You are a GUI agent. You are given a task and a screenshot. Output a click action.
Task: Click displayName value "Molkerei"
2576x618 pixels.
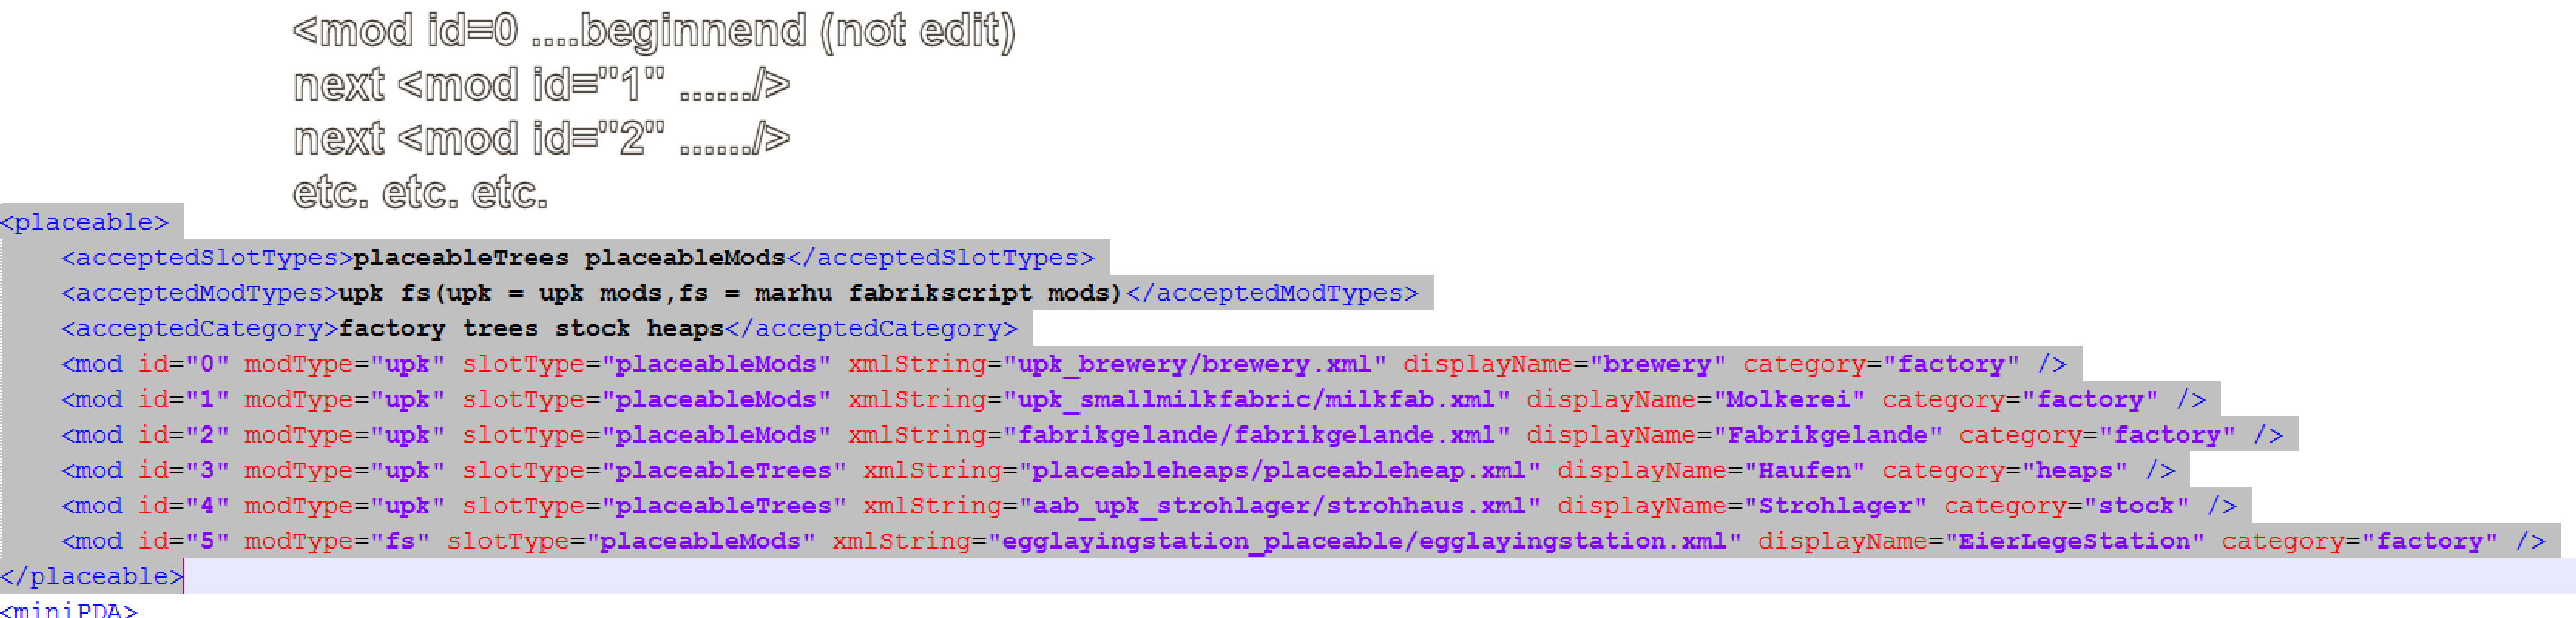click(1789, 399)
